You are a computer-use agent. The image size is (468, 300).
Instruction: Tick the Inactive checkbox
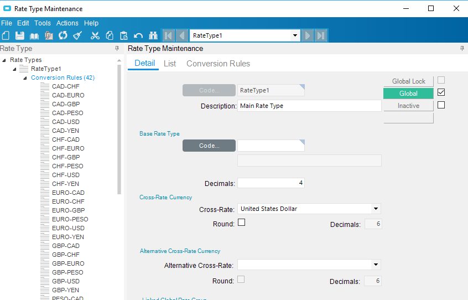click(x=441, y=105)
